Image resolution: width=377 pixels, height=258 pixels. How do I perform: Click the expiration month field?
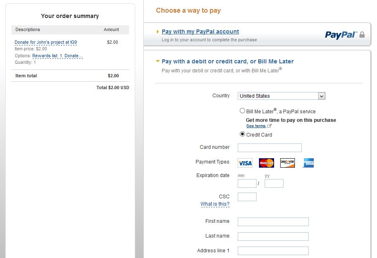point(247,183)
